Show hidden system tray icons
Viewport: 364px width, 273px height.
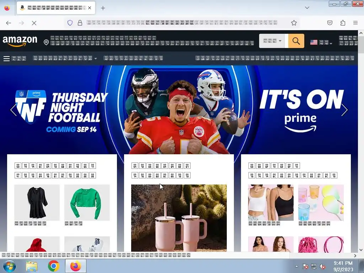click(296, 266)
